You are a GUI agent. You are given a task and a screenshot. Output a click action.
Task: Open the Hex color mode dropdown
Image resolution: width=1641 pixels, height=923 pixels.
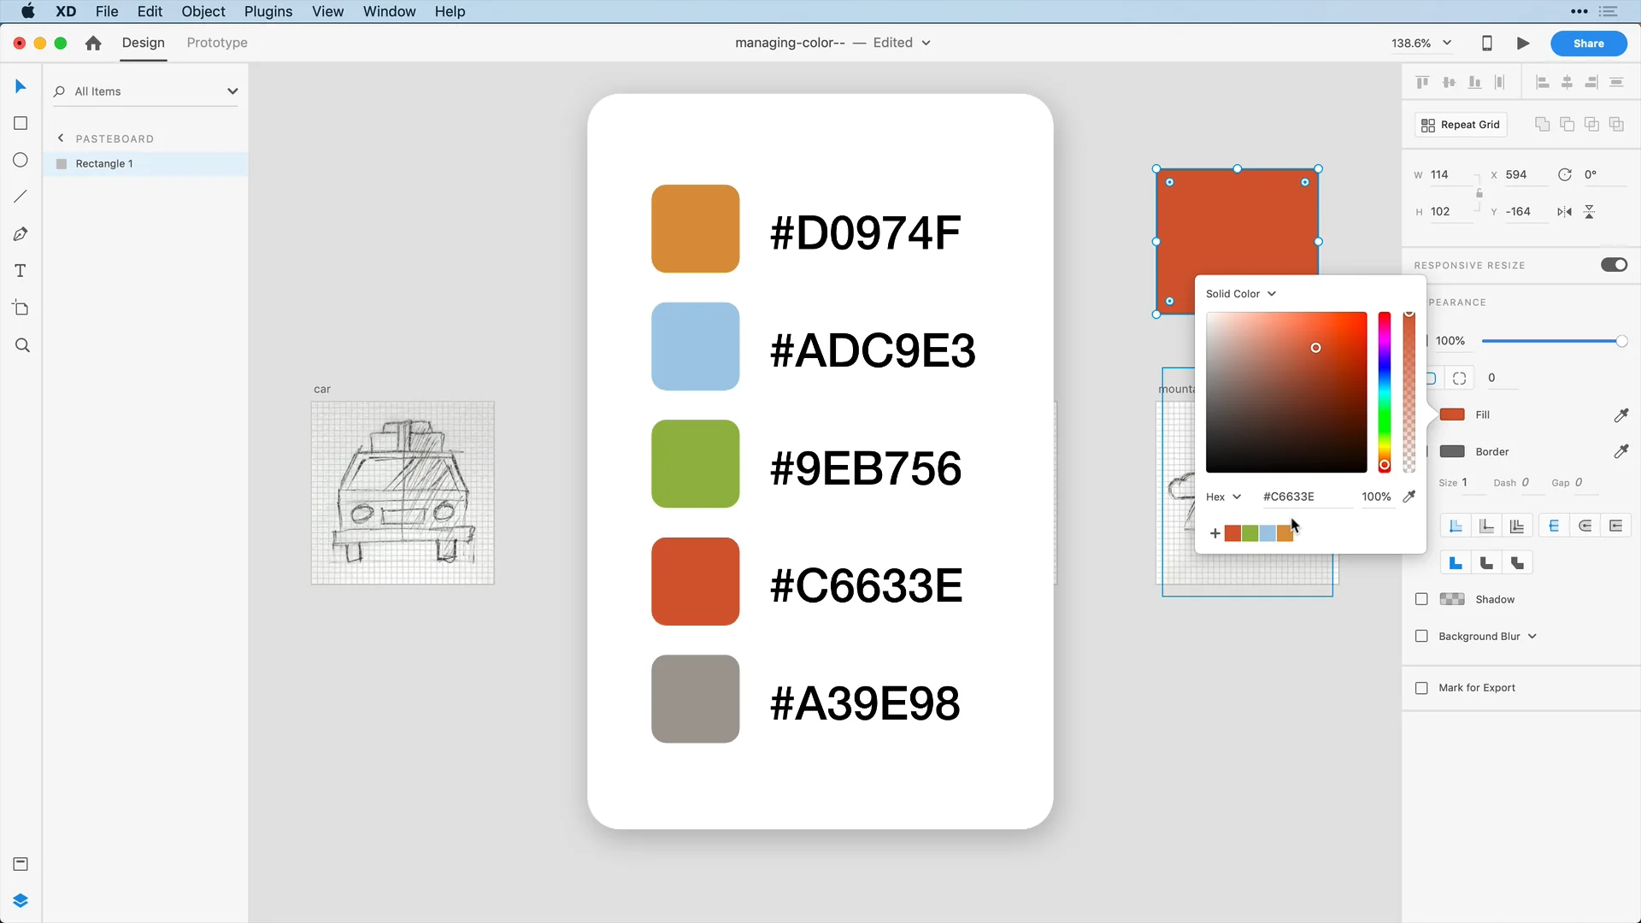[x=1224, y=497]
